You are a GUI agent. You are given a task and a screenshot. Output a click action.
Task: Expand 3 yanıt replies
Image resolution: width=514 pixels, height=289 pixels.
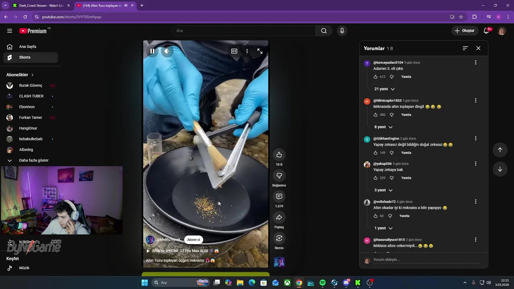point(383,190)
